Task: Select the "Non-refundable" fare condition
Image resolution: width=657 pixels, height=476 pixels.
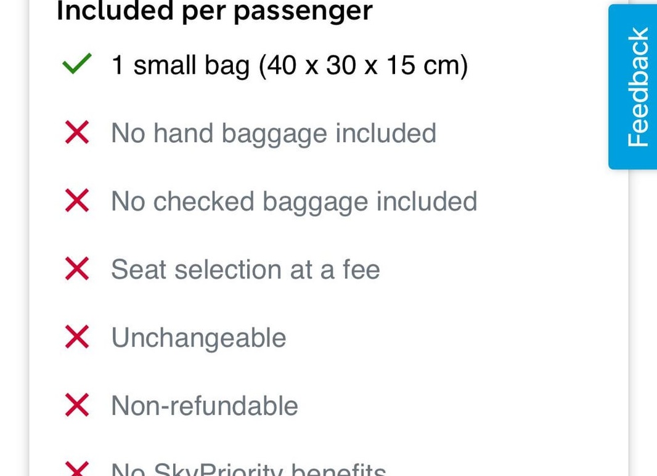Action: point(205,406)
